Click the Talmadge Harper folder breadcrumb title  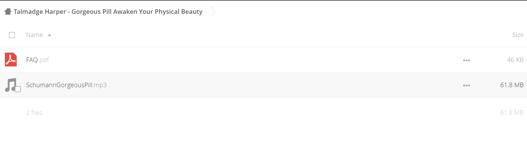pos(108,12)
